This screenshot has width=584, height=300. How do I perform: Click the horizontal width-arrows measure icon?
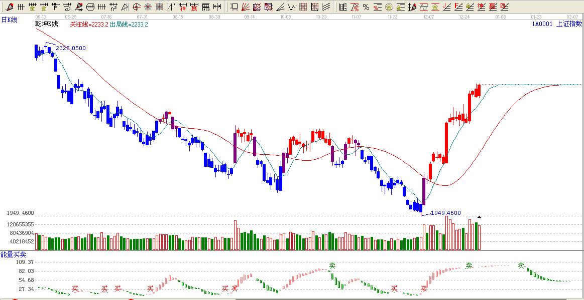(x=217, y=7)
